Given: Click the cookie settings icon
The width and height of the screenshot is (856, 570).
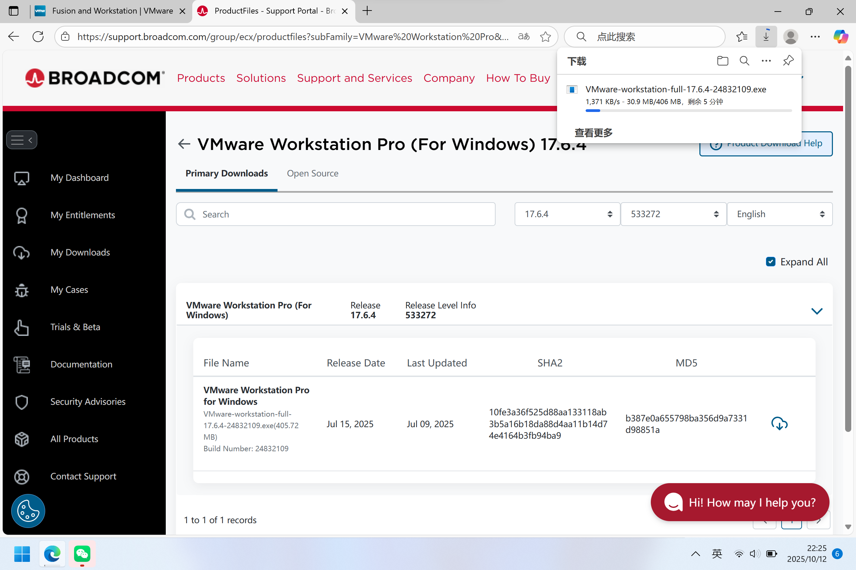Looking at the screenshot, I should [x=28, y=511].
